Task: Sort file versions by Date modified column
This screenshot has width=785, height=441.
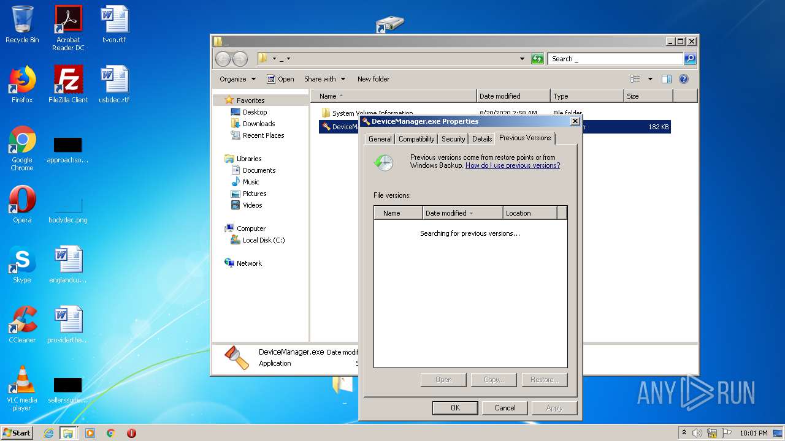Action: [x=462, y=213]
